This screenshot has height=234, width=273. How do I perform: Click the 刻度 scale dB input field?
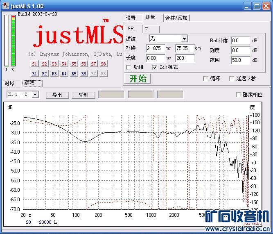[241, 50]
